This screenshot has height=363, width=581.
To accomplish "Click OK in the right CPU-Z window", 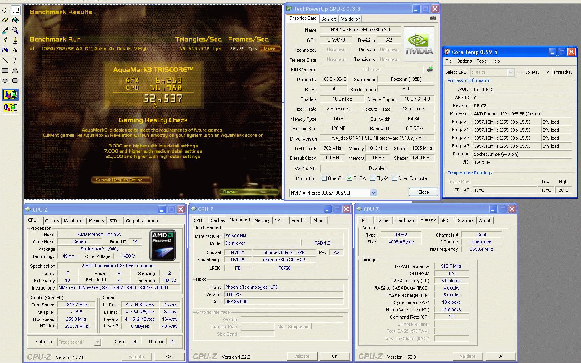I will [x=500, y=356].
